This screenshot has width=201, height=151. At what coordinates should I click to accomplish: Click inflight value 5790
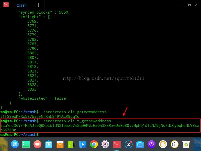tap(33, 49)
